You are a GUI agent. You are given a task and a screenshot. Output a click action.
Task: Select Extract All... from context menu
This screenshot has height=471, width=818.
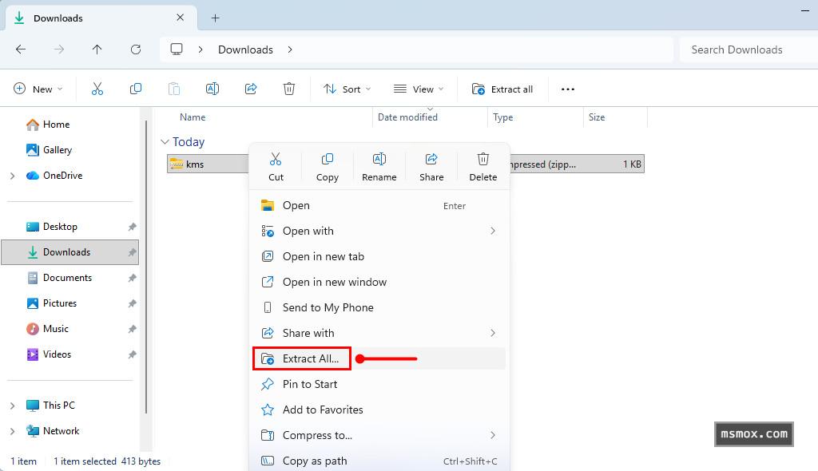click(x=310, y=358)
